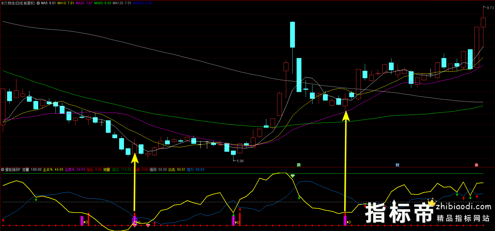Click the red 涨 marker icon
The width and height of the screenshot is (495, 231).
pos(476,165)
